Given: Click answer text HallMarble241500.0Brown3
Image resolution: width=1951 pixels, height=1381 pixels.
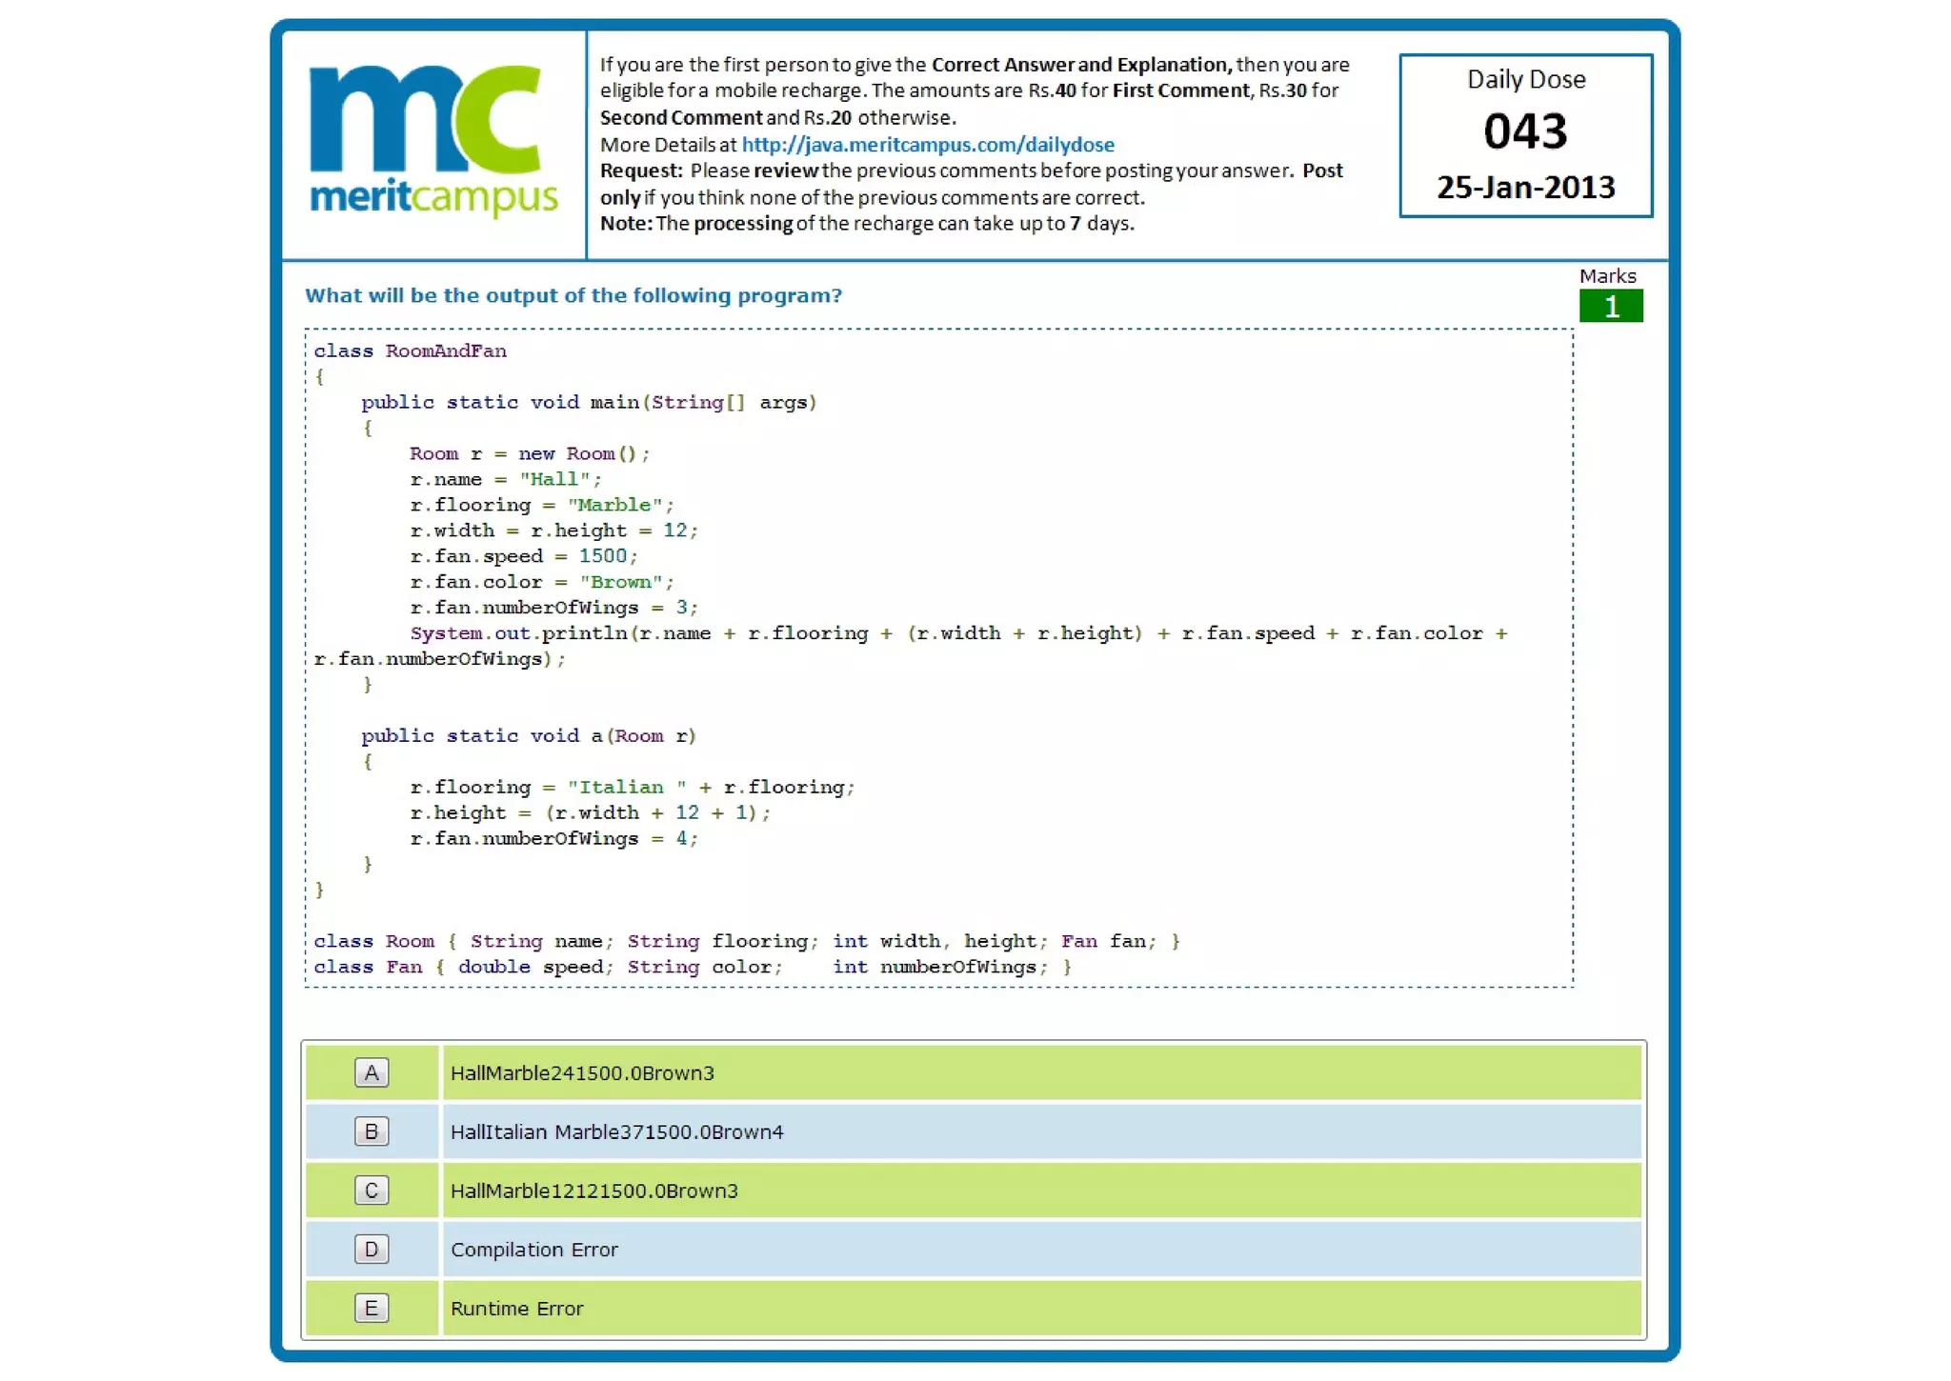Looking at the screenshot, I should click(x=582, y=1073).
